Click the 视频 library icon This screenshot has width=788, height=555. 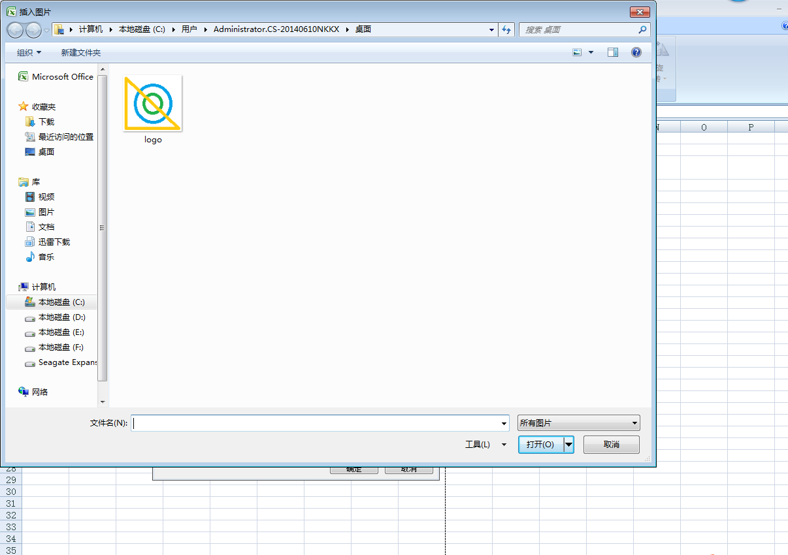[x=30, y=197]
